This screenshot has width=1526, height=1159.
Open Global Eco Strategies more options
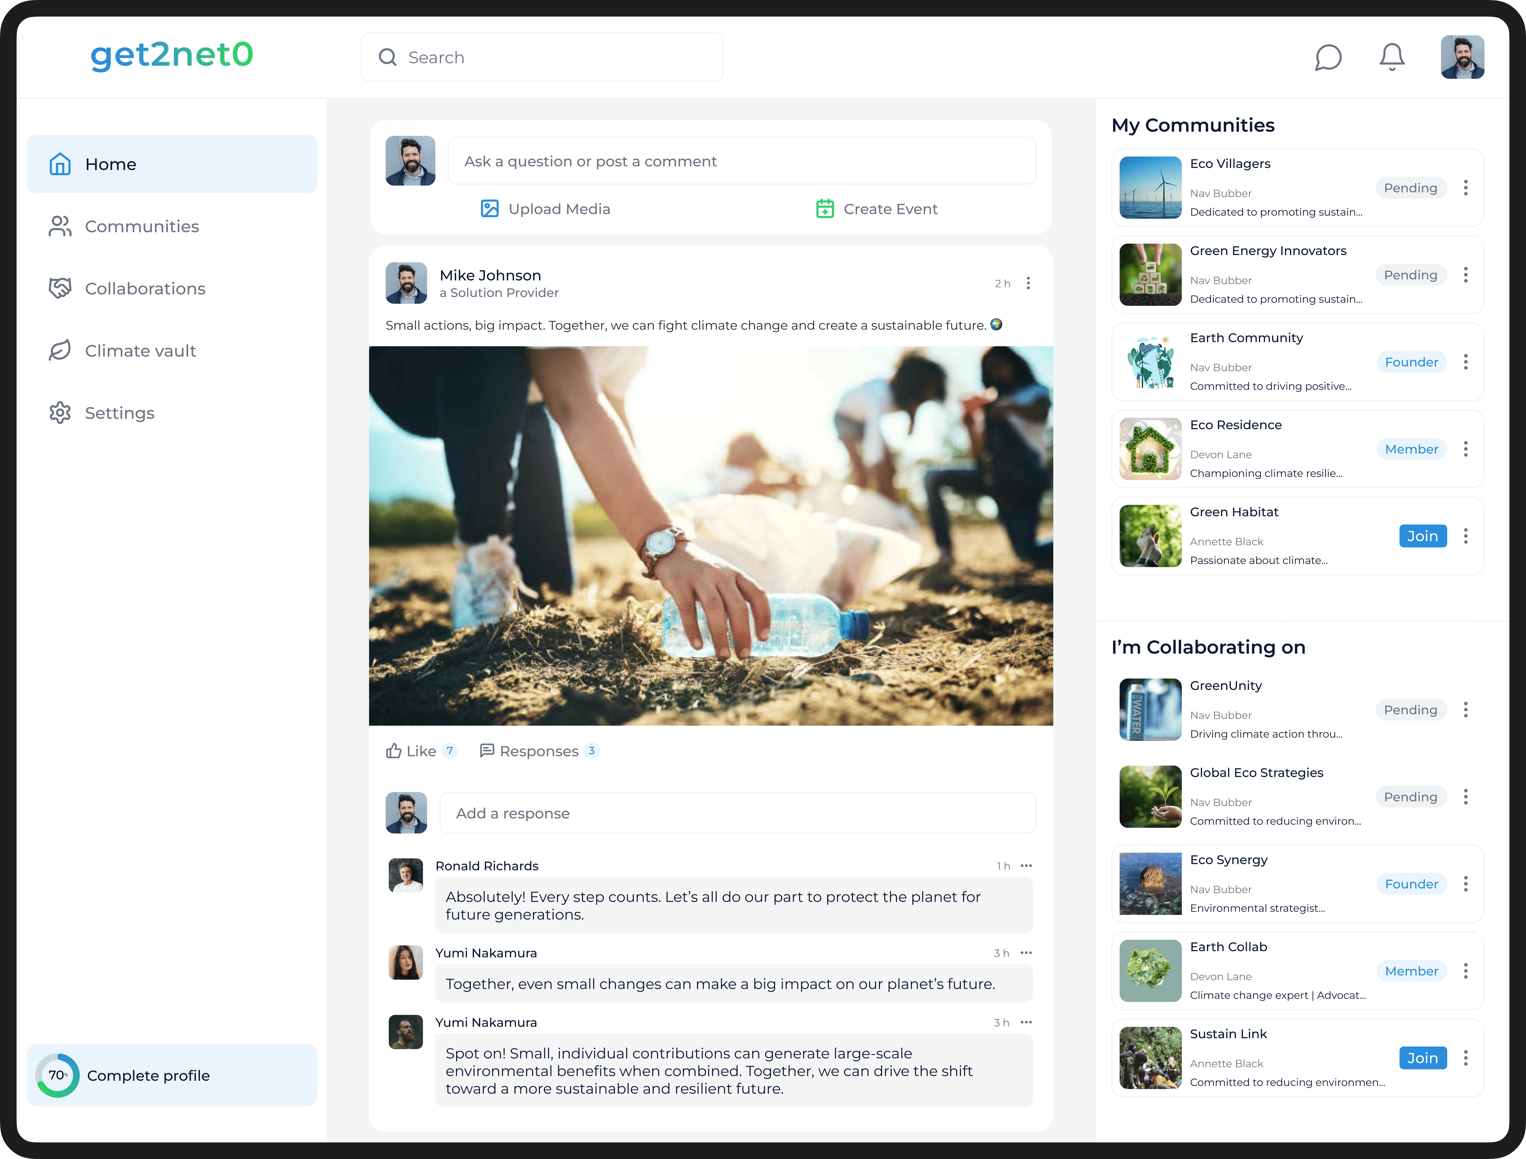[1466, 797]
